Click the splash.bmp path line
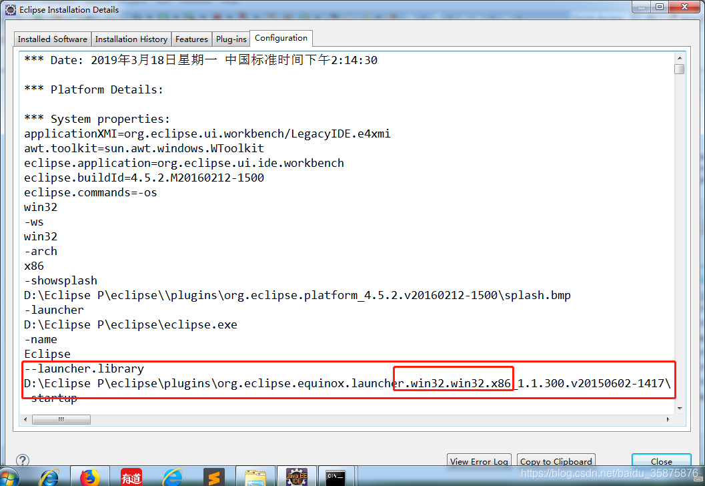 pos(297,295)
